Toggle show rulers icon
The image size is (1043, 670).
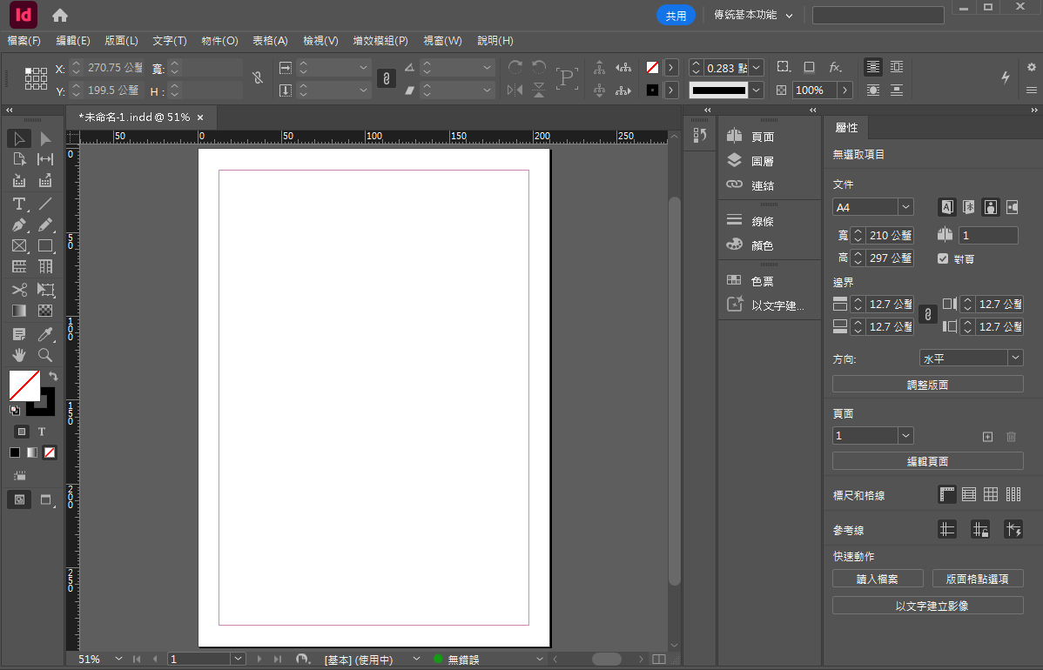click(947, 494)
